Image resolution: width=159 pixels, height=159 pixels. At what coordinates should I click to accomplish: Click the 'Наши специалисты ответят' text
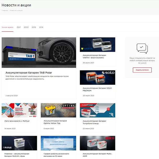tap(142, 60)
